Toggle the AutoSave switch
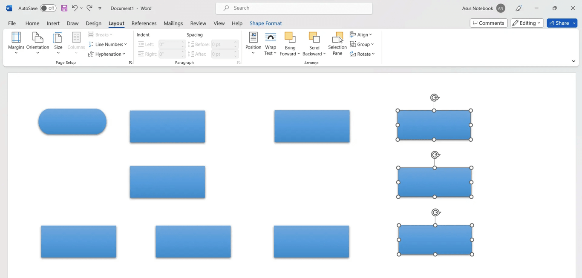This screenshot has height=278, width=582. pyautogui.click(x=48, y=8)
